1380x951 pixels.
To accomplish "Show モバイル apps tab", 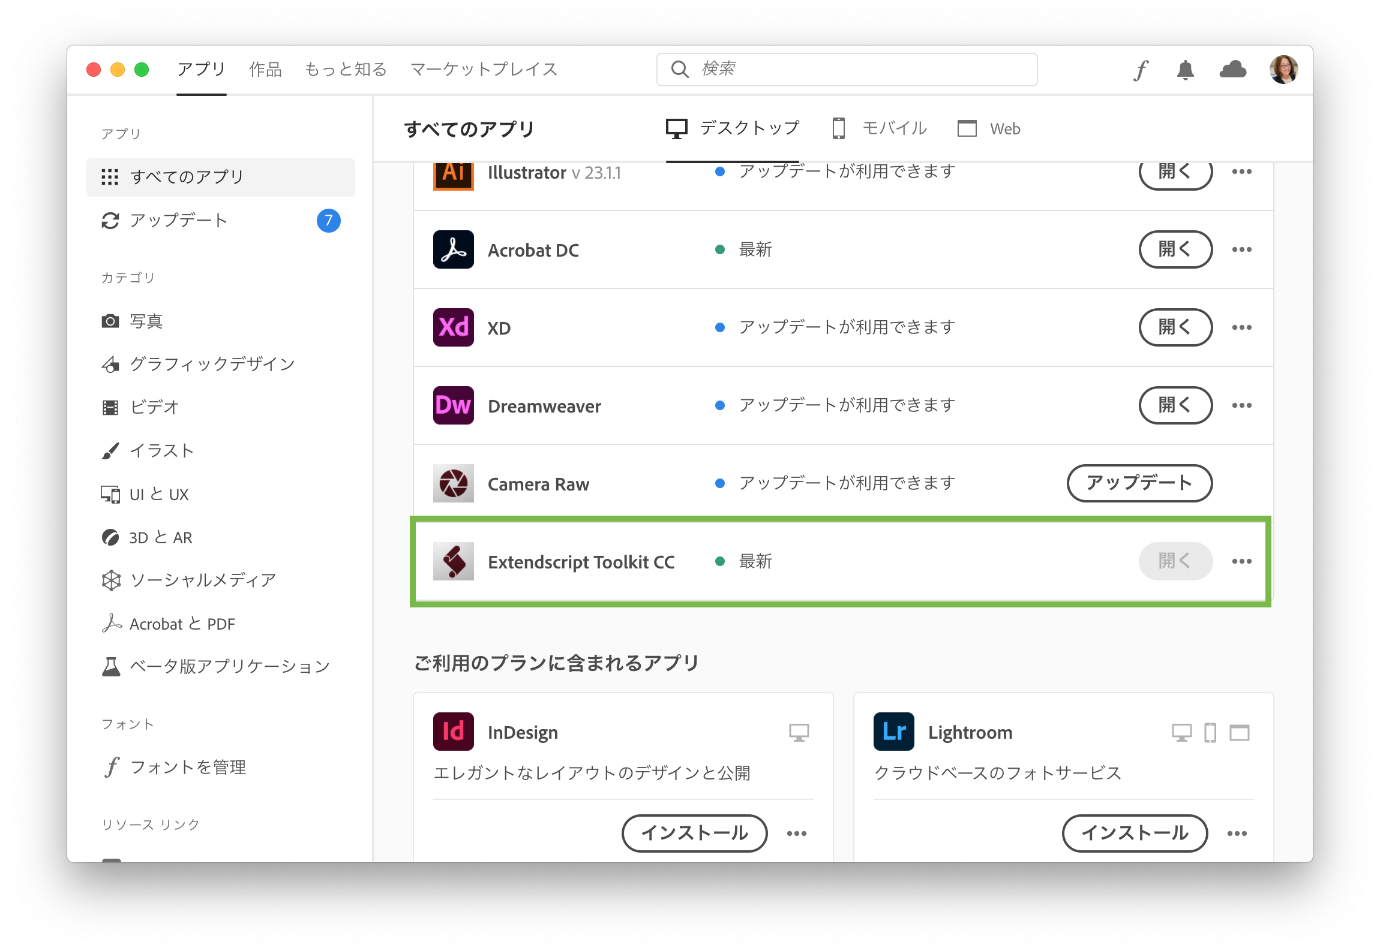I will point(879,128).
